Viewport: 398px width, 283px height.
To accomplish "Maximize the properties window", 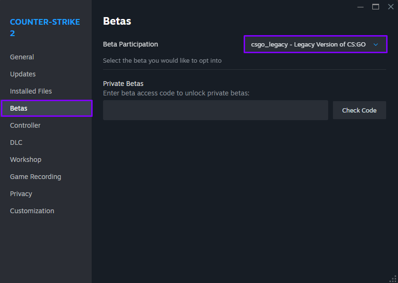I will coord(376,7).
